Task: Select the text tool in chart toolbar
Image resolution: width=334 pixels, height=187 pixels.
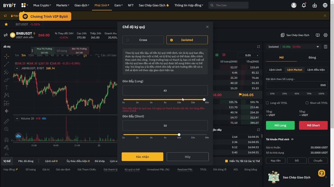Action: click(x=7, y=87)
